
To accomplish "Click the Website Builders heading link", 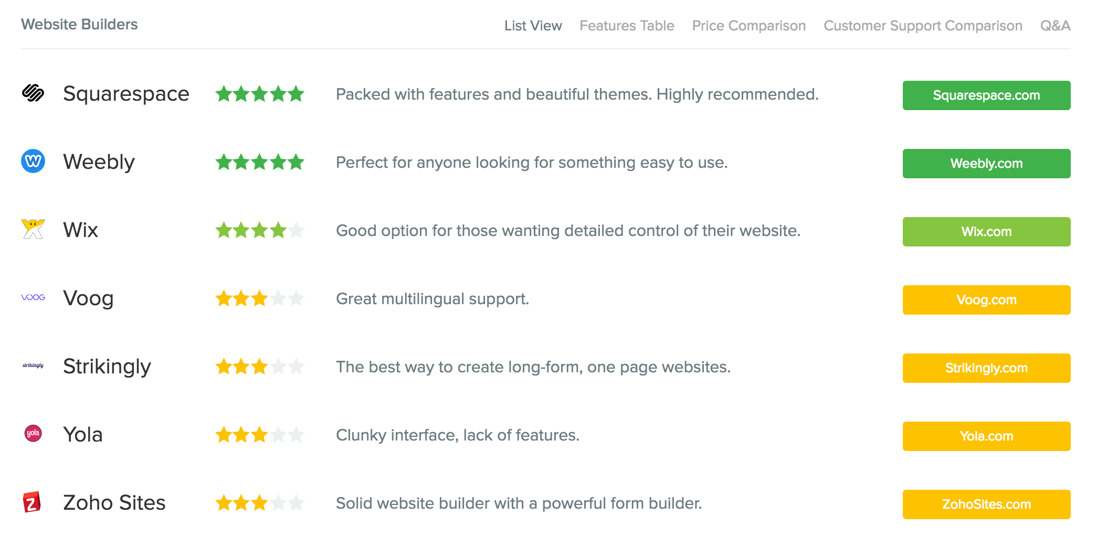I will 79,25.
